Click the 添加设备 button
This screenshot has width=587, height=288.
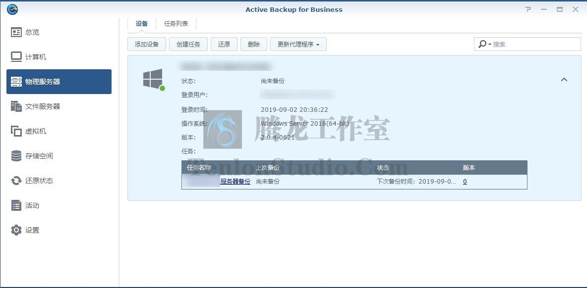click(147, 44)
